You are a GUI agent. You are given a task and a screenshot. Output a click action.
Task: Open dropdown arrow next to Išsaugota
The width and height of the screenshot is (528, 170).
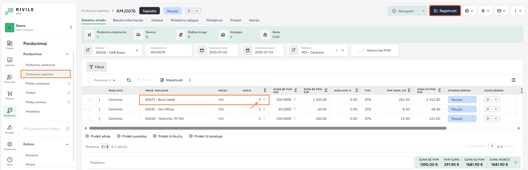coord(423,11)
